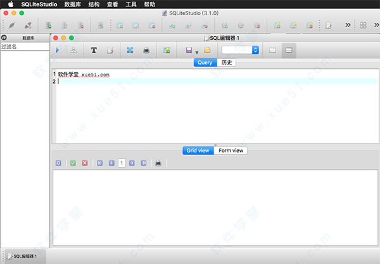
Task: Go to next results page
Action: point(132,163)
